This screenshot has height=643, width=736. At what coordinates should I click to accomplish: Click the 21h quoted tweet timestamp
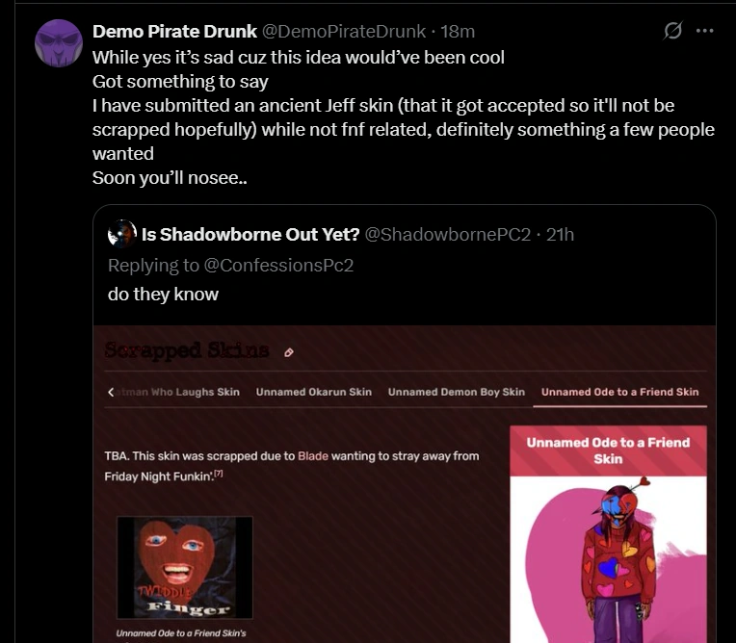(x=560, y=235)
